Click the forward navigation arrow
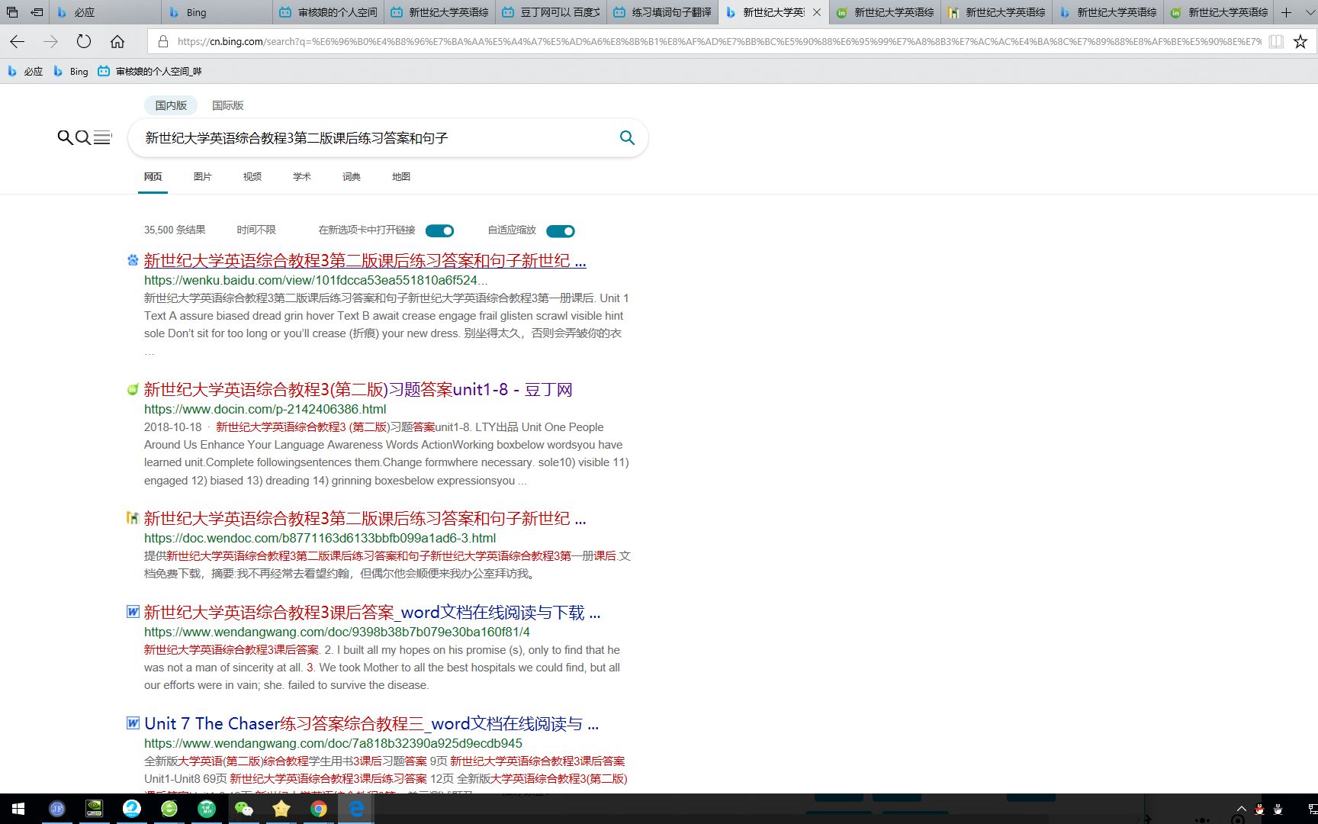 click(x=50, y=42)
